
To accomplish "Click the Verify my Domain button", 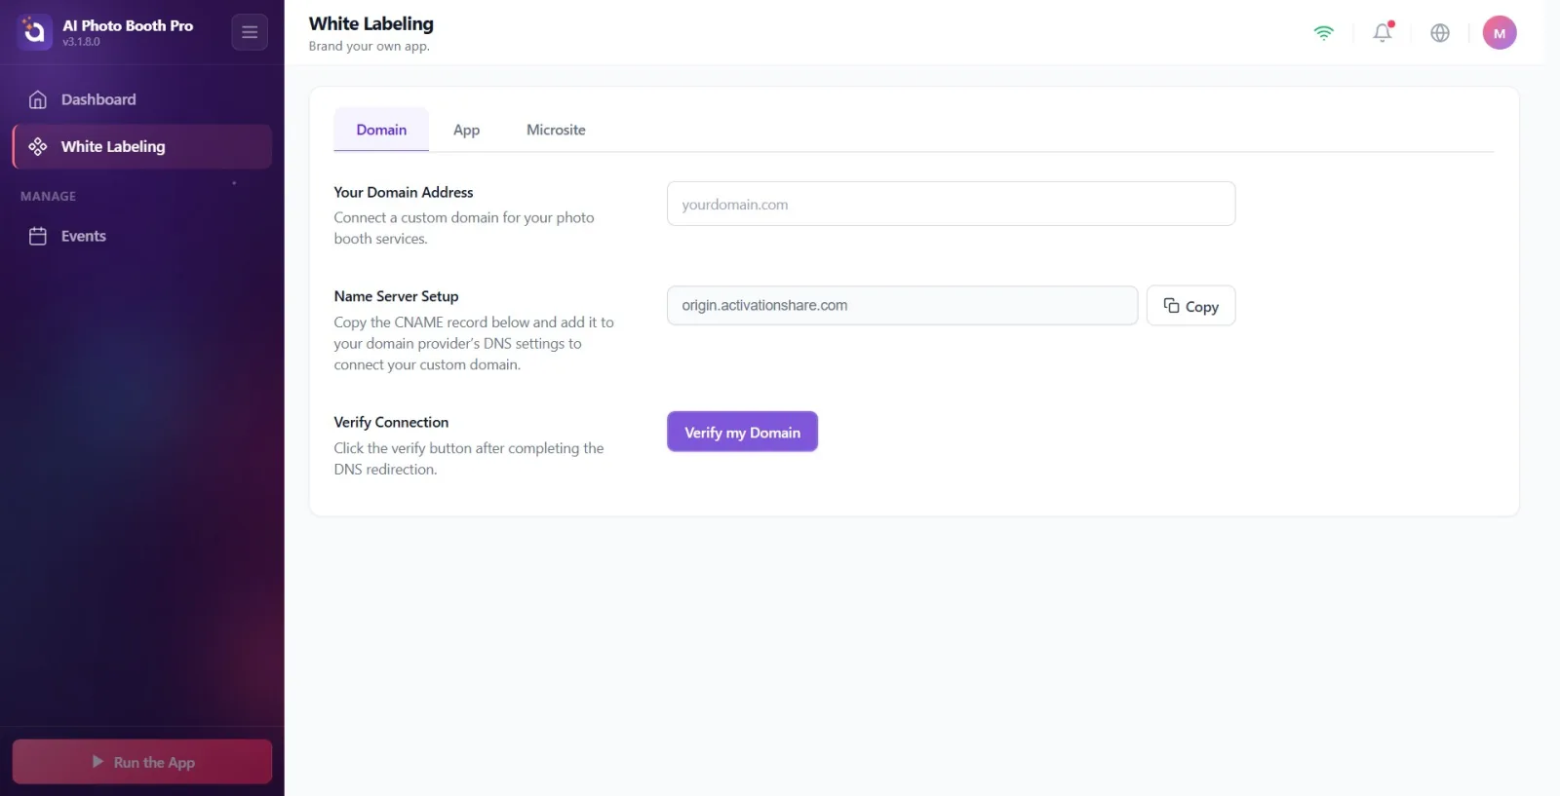I will (x=742, y=432).
